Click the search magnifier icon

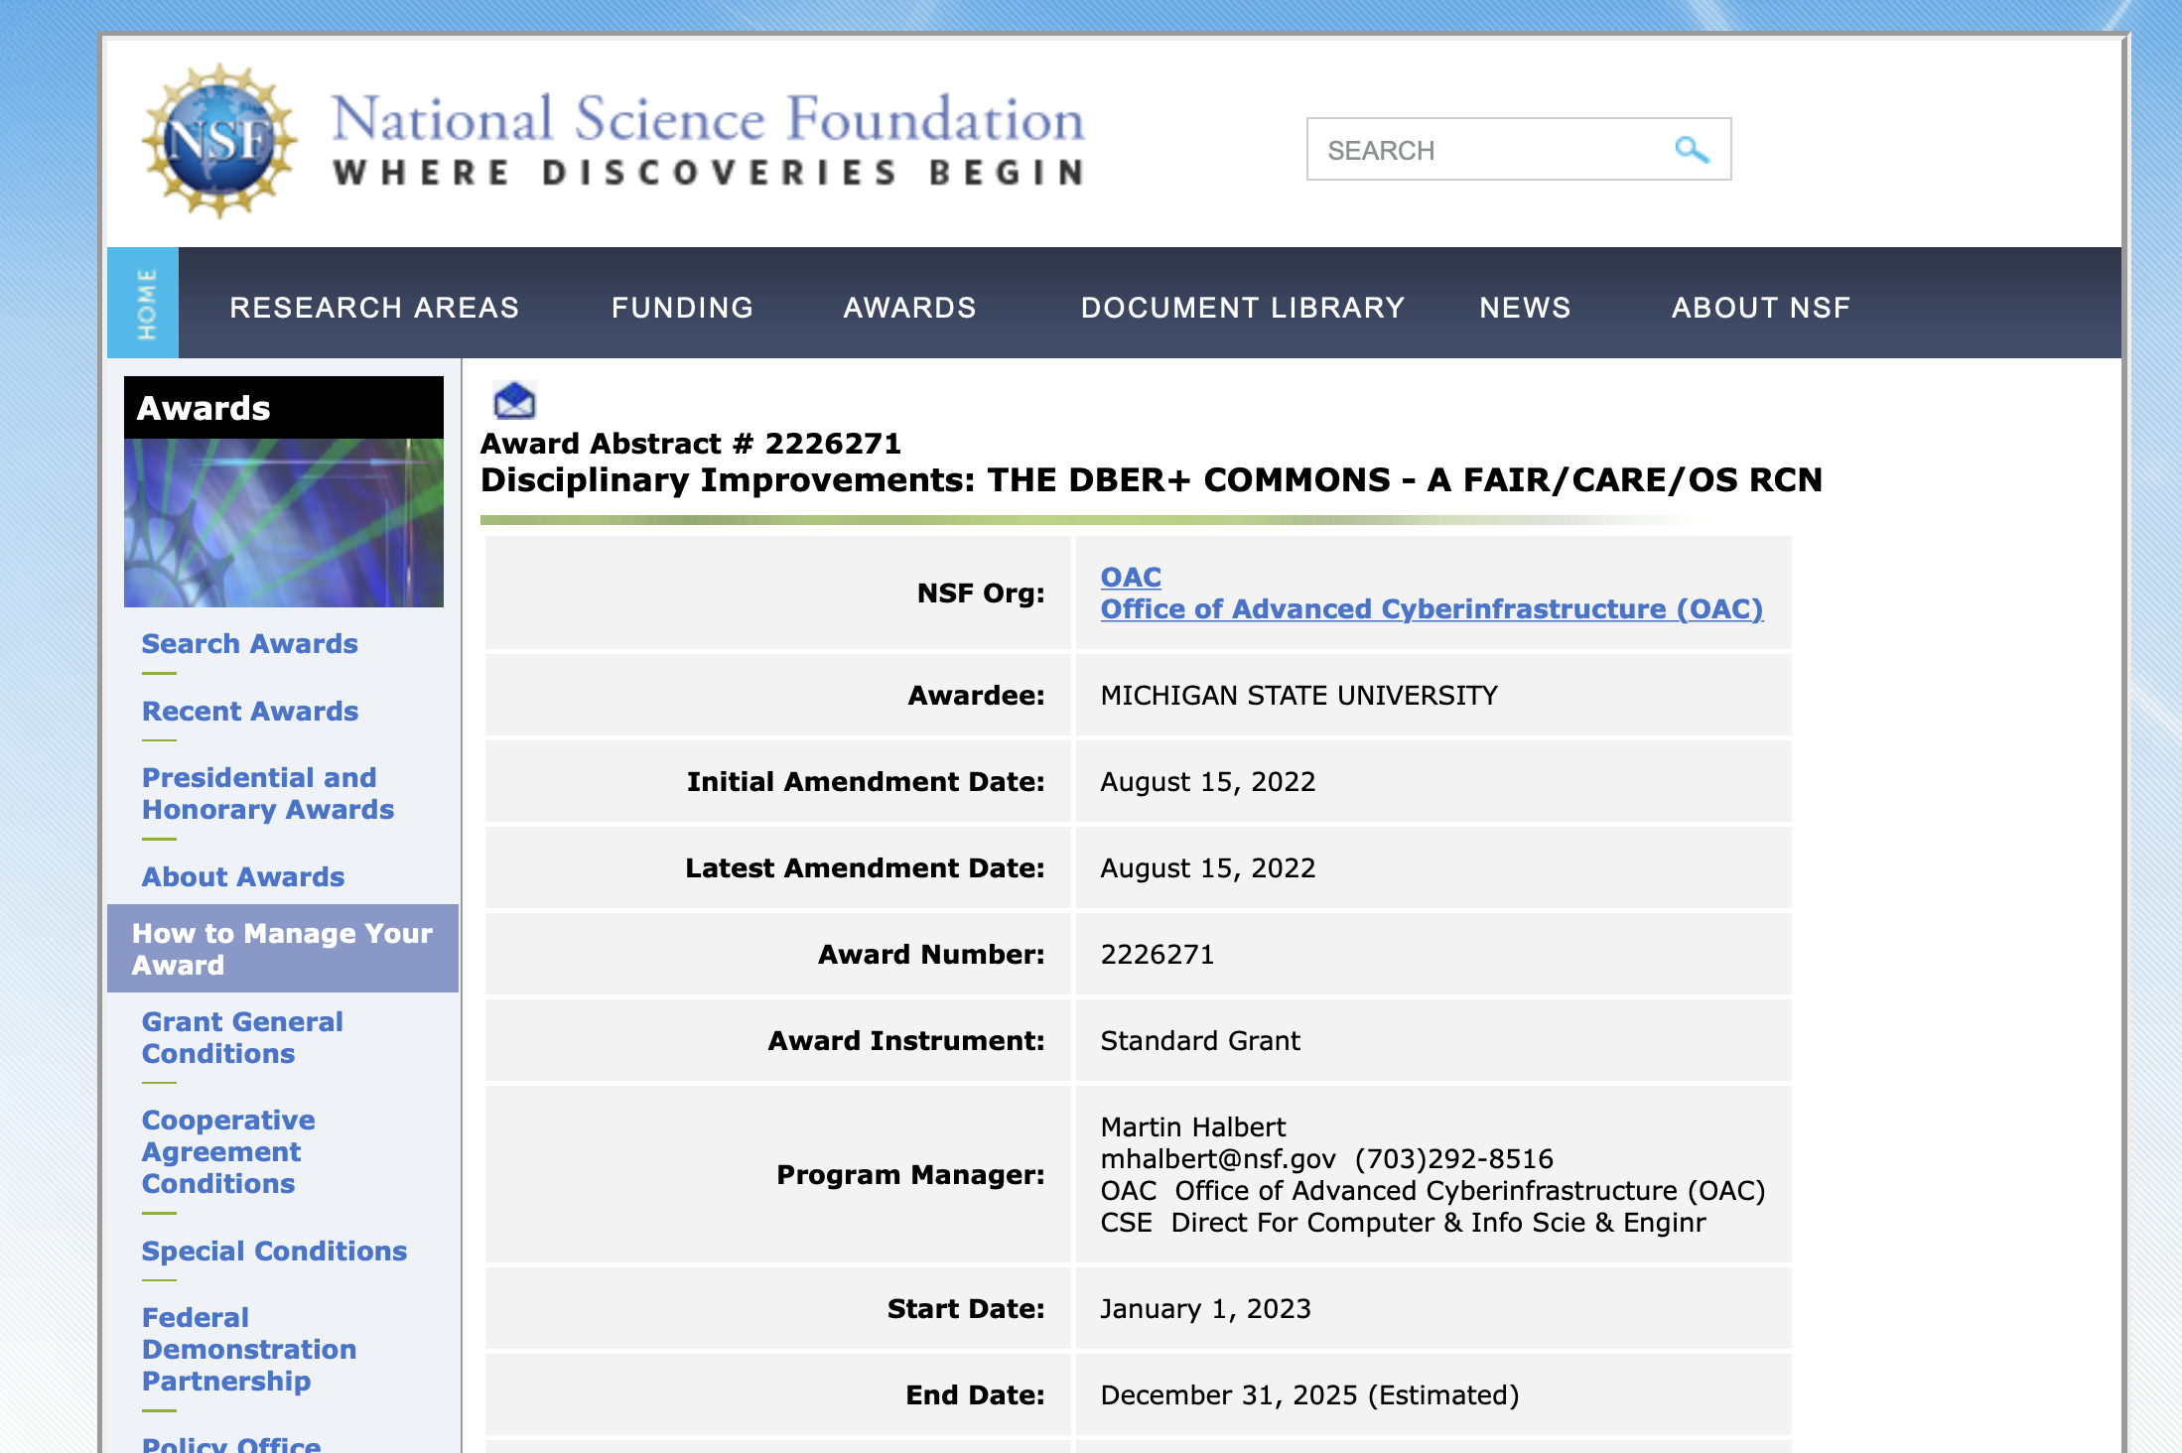(x=1691, y=149)
